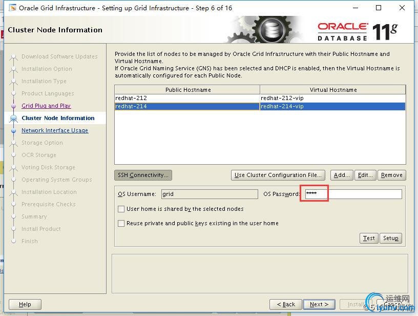
Task: Add a new cluster node
Action: click(342, 175)
